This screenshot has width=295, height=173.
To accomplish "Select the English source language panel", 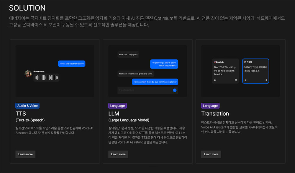I will pos(225,71).
